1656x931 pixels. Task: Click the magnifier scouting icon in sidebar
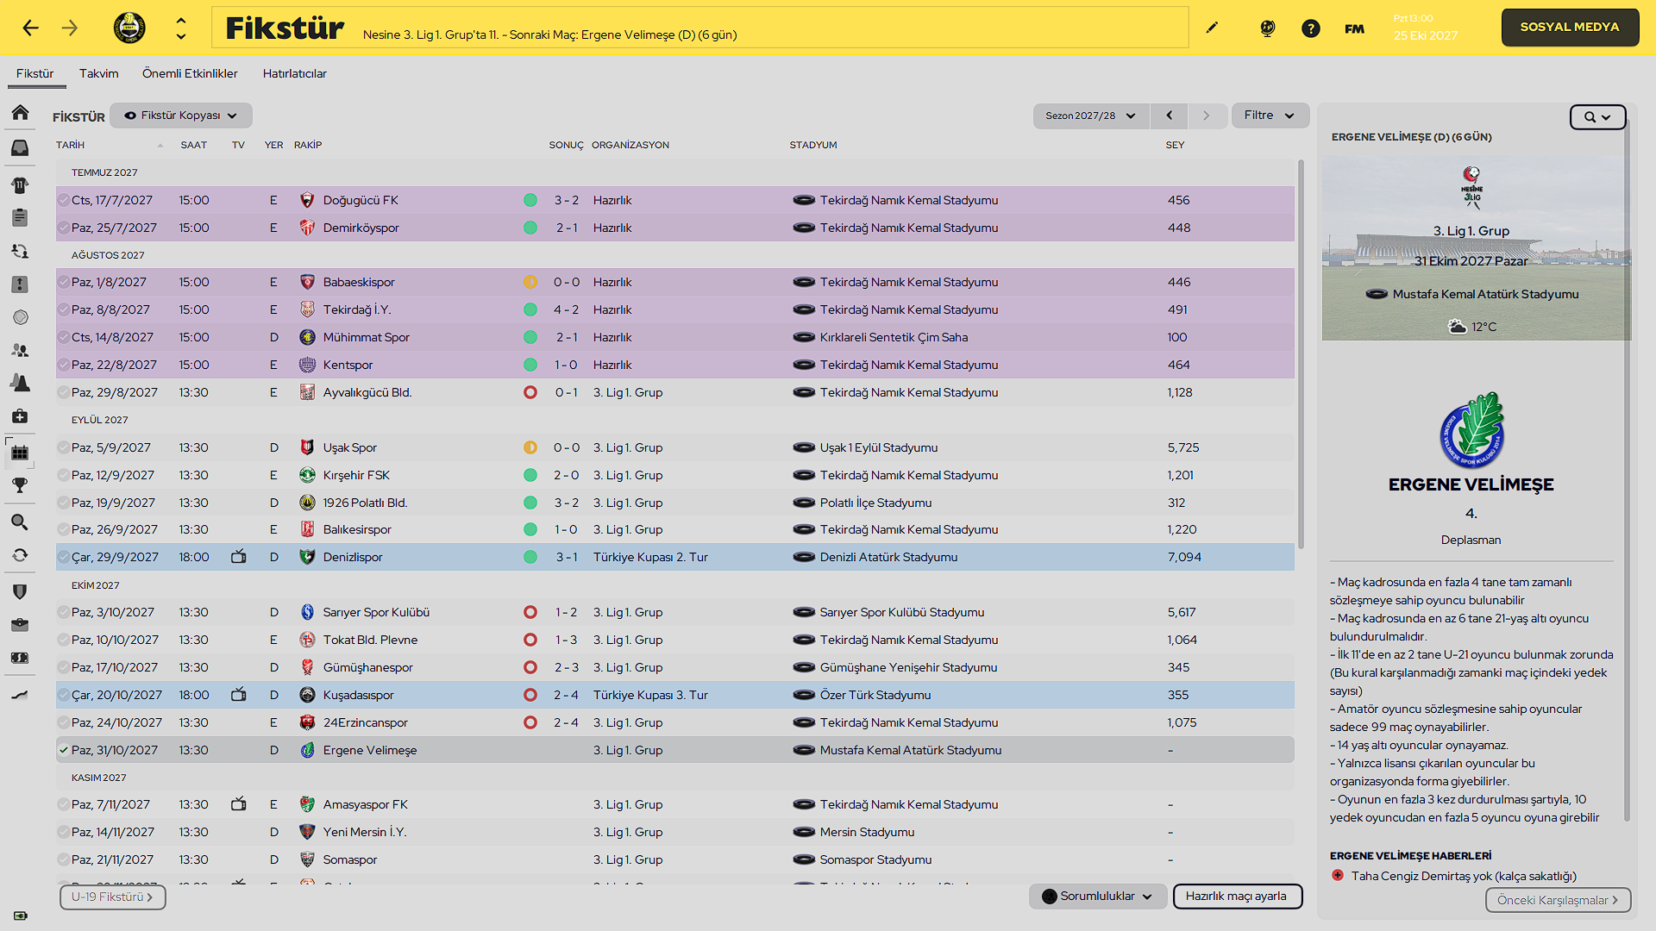20,522
